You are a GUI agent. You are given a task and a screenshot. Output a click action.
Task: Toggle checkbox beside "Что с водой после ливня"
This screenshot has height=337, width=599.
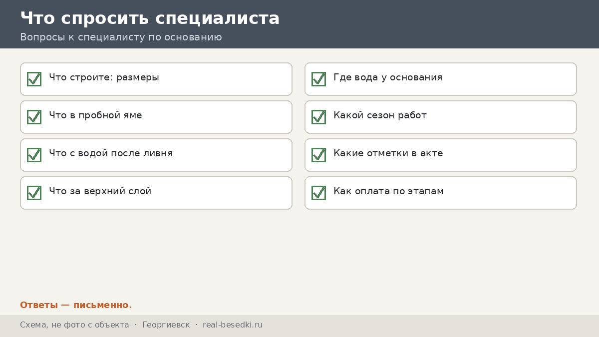click(x=34, y=155)
